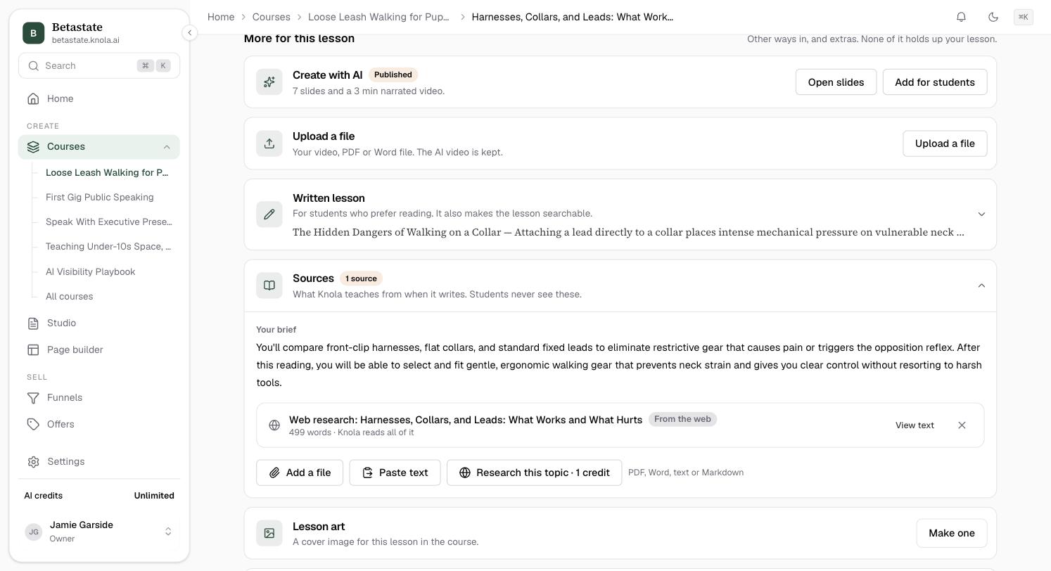Image resolution: width=1051 pixels, height=571 pixels.
Task: Click the keyboard shortcut button in header
Action: point(1024,17)
